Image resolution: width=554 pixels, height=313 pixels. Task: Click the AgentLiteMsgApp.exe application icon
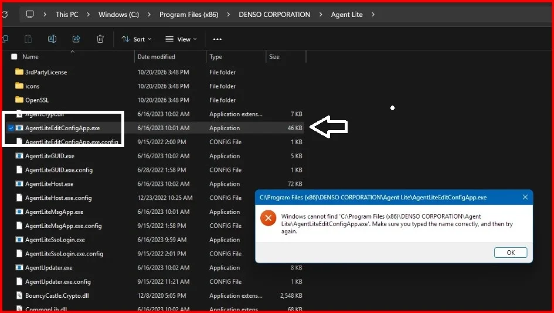[19, 212]
